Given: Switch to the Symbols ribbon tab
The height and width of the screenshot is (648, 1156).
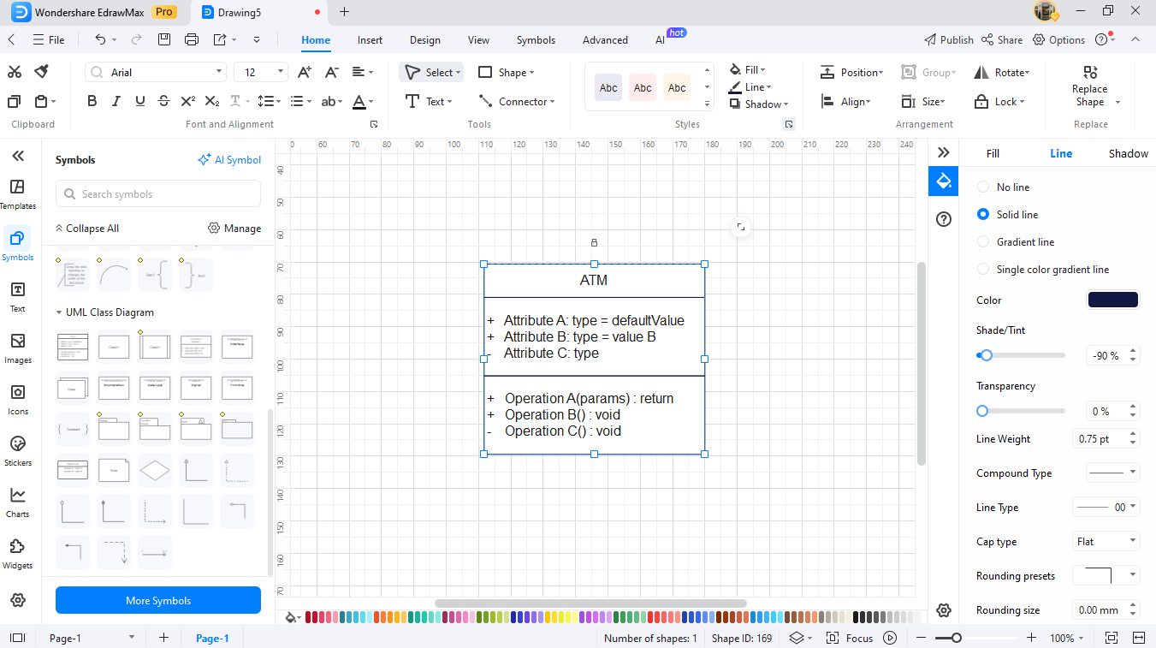Looking at the screenshot, I should coord(536,40).
